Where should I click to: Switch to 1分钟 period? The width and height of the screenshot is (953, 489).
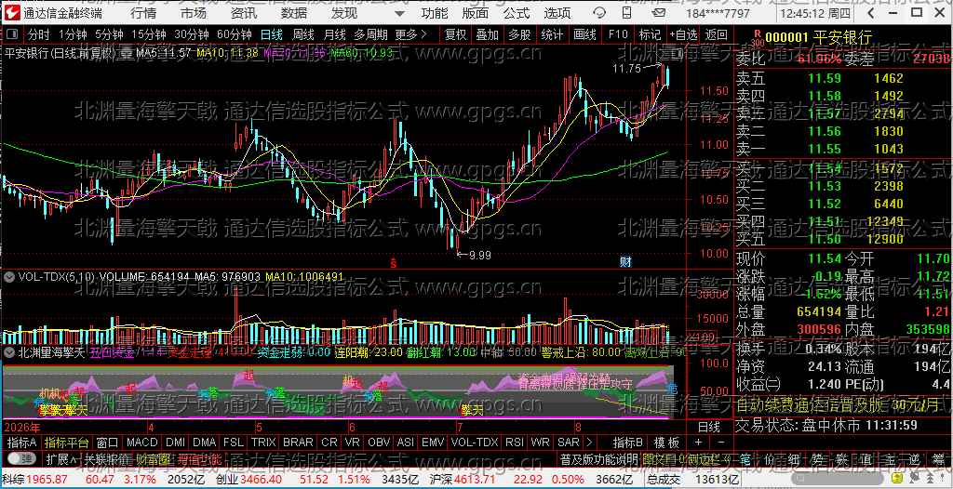pos(73,34)
